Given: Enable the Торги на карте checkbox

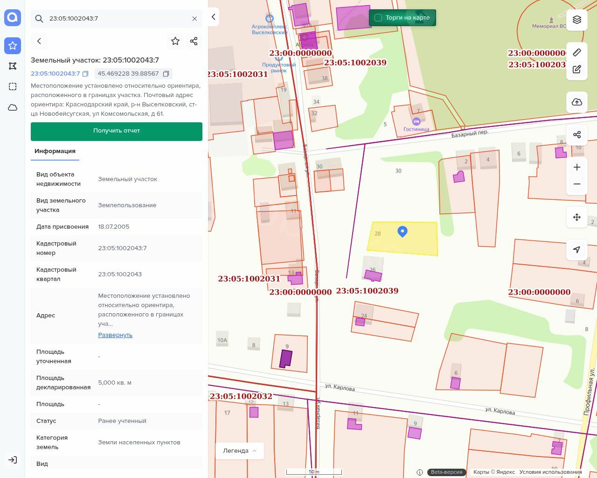Looking at the screenshot, I should coord(378,18).
